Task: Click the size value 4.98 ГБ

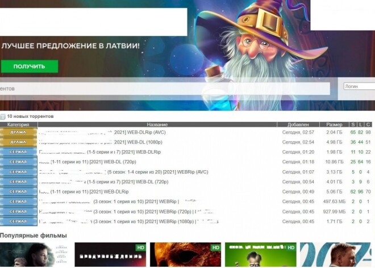Action: pyautogui.click(x=334, y=142)
